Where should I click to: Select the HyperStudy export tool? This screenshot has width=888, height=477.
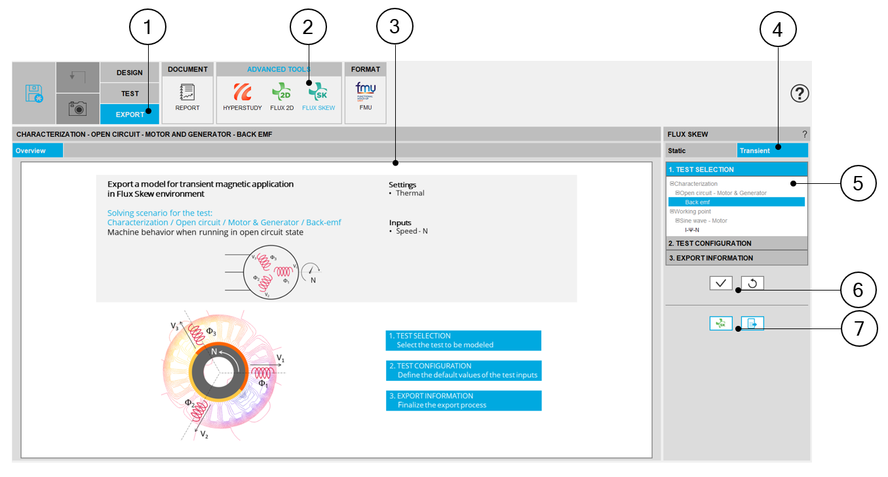242,96
